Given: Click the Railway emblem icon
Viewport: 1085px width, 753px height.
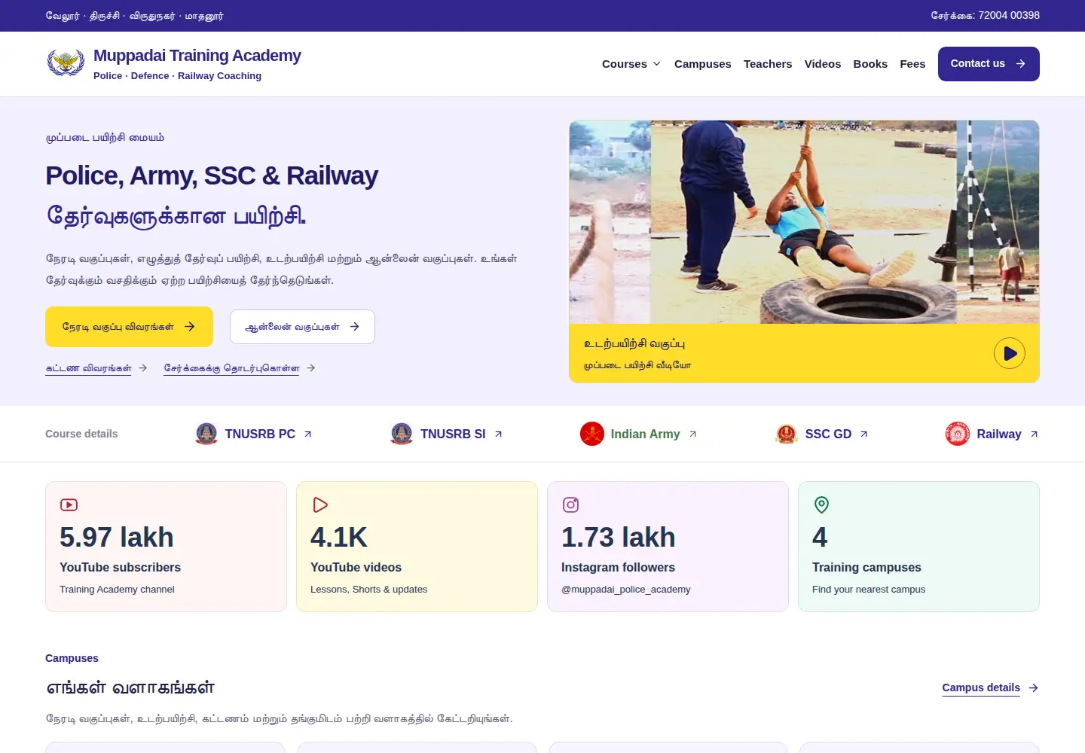Looking at the screenshot, I should 958,434.
